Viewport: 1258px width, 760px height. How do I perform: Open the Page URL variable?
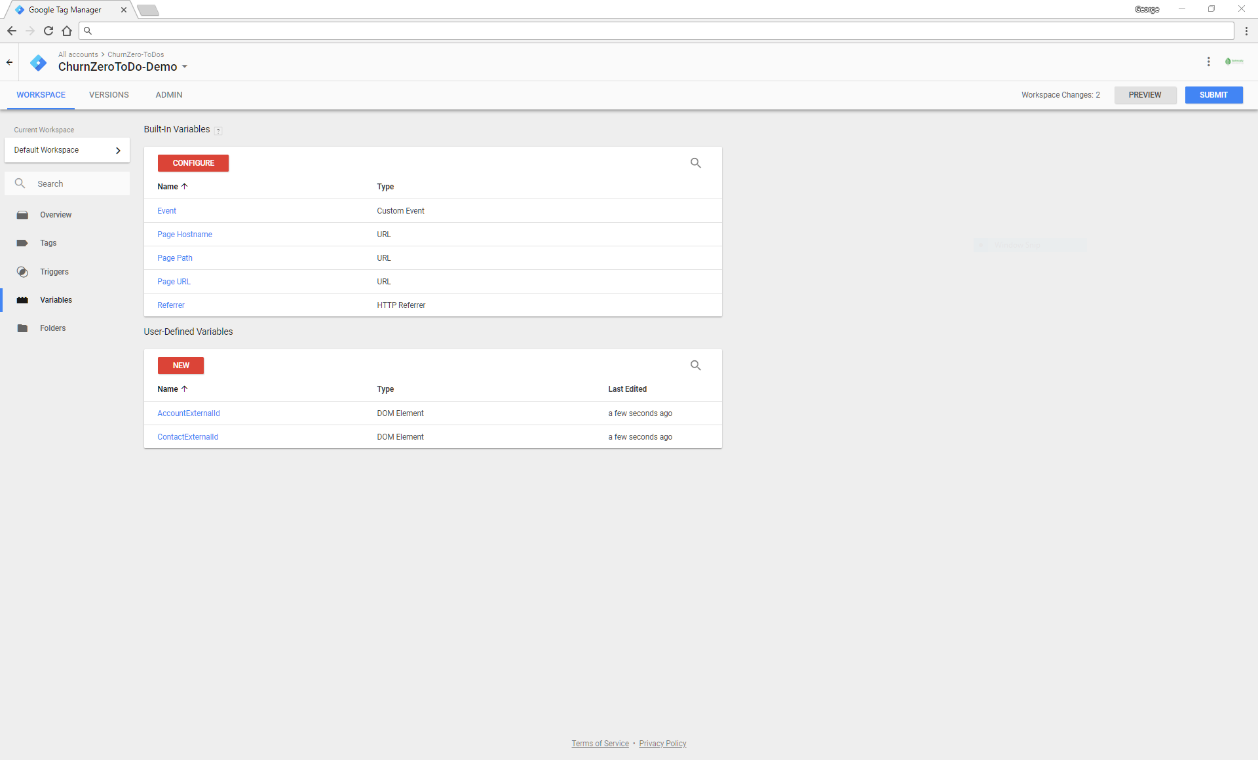(174, 282)
